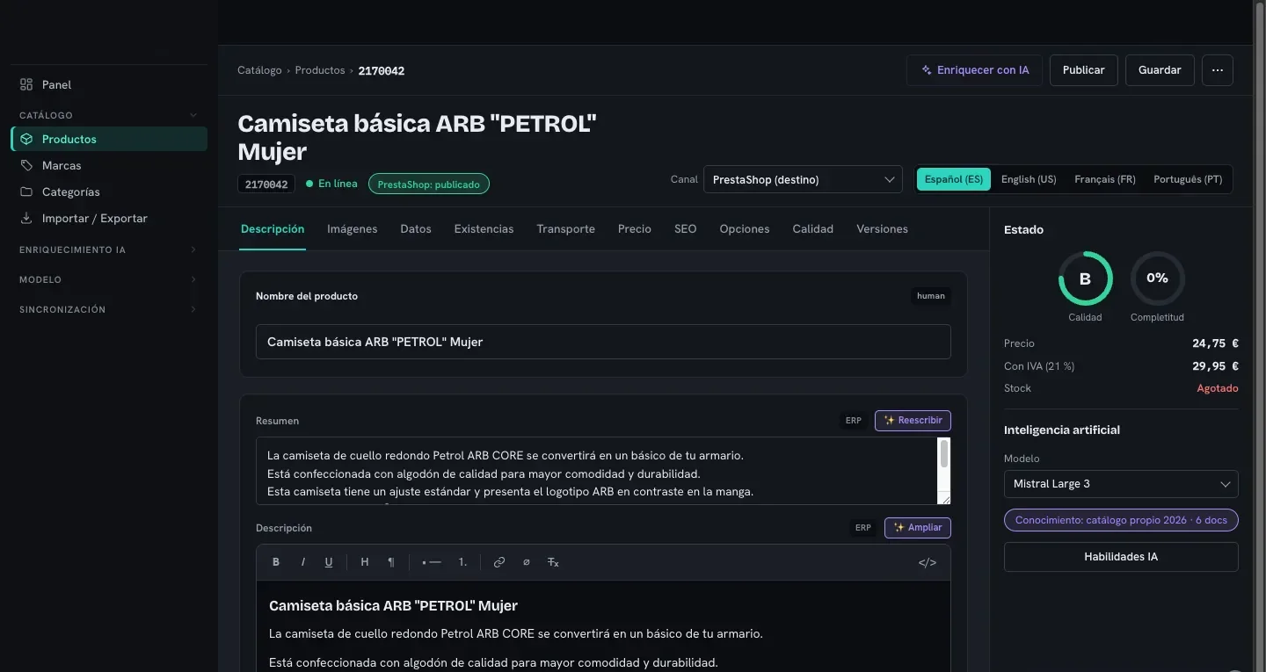Click the 0% Completitud ring

click(1157, 278)
